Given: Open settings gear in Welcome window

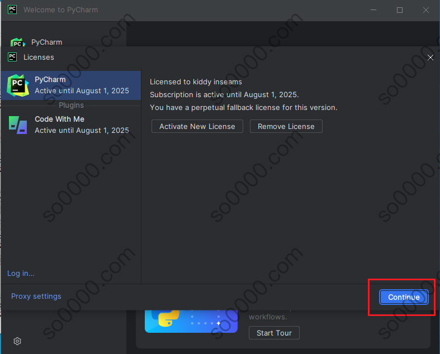Looking at the screenshot, I should pos(17,341).
